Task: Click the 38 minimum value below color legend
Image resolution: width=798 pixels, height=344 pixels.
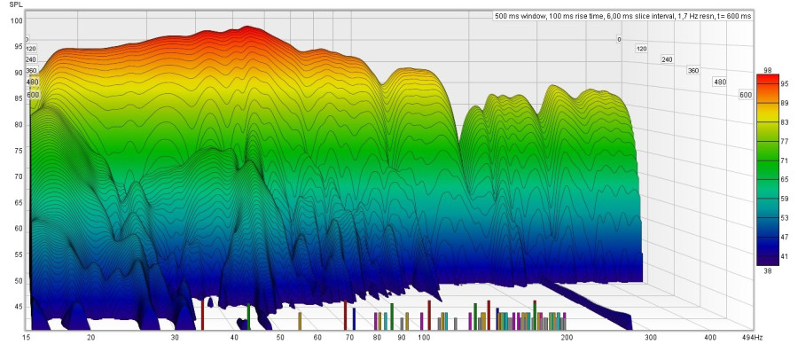Action: (768, 271)
